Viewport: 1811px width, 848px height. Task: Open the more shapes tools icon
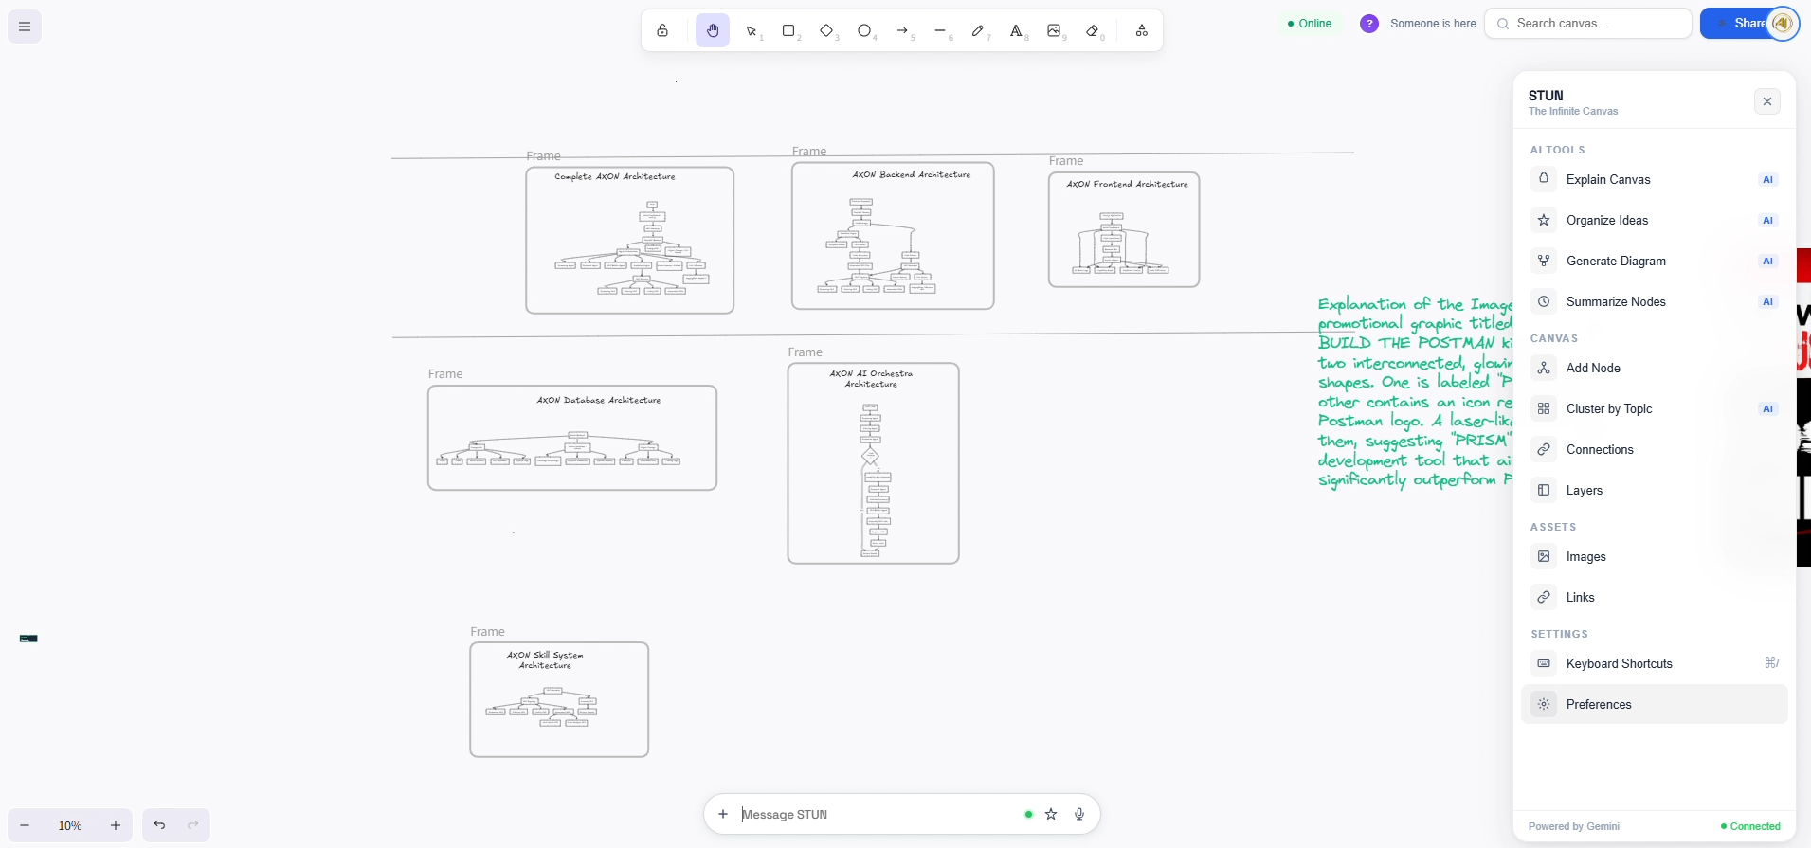click(1142, 30)
